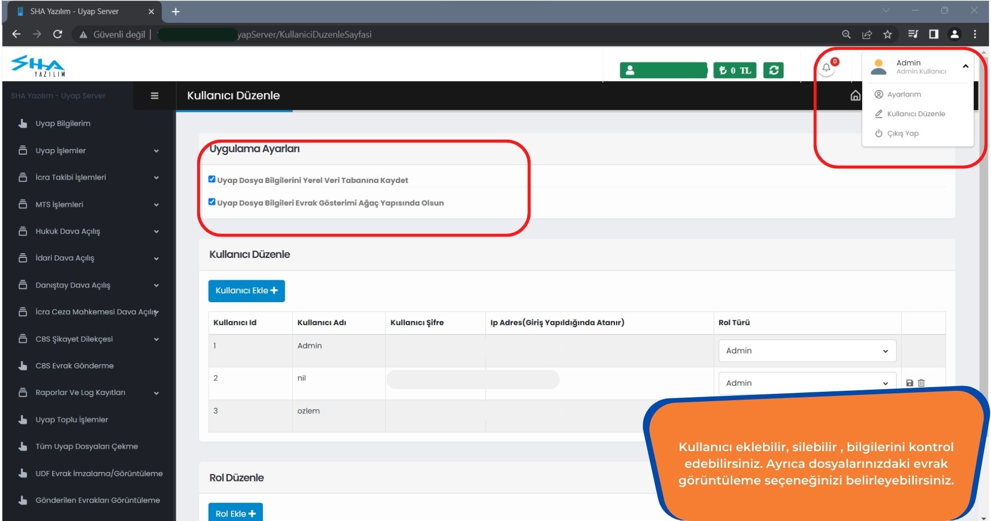This screenshot has height=521, width=991.
Task: Expand Danıştay Dava Açılış menu
Action: coord(89,285)
